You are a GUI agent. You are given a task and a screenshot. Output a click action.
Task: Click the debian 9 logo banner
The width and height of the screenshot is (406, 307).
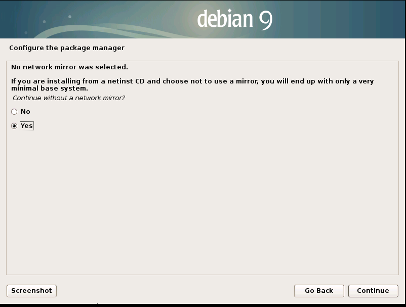pos(202,19)
